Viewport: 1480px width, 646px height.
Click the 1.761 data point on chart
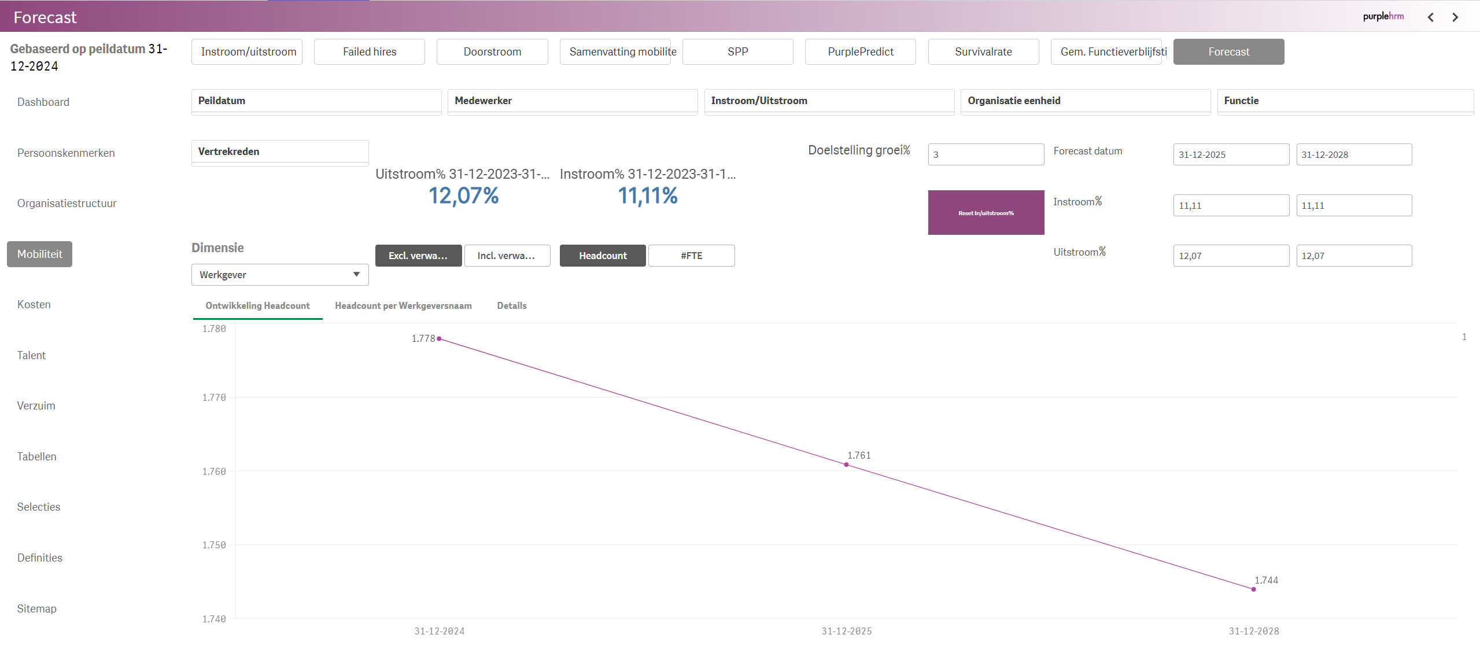click(846, 464)
